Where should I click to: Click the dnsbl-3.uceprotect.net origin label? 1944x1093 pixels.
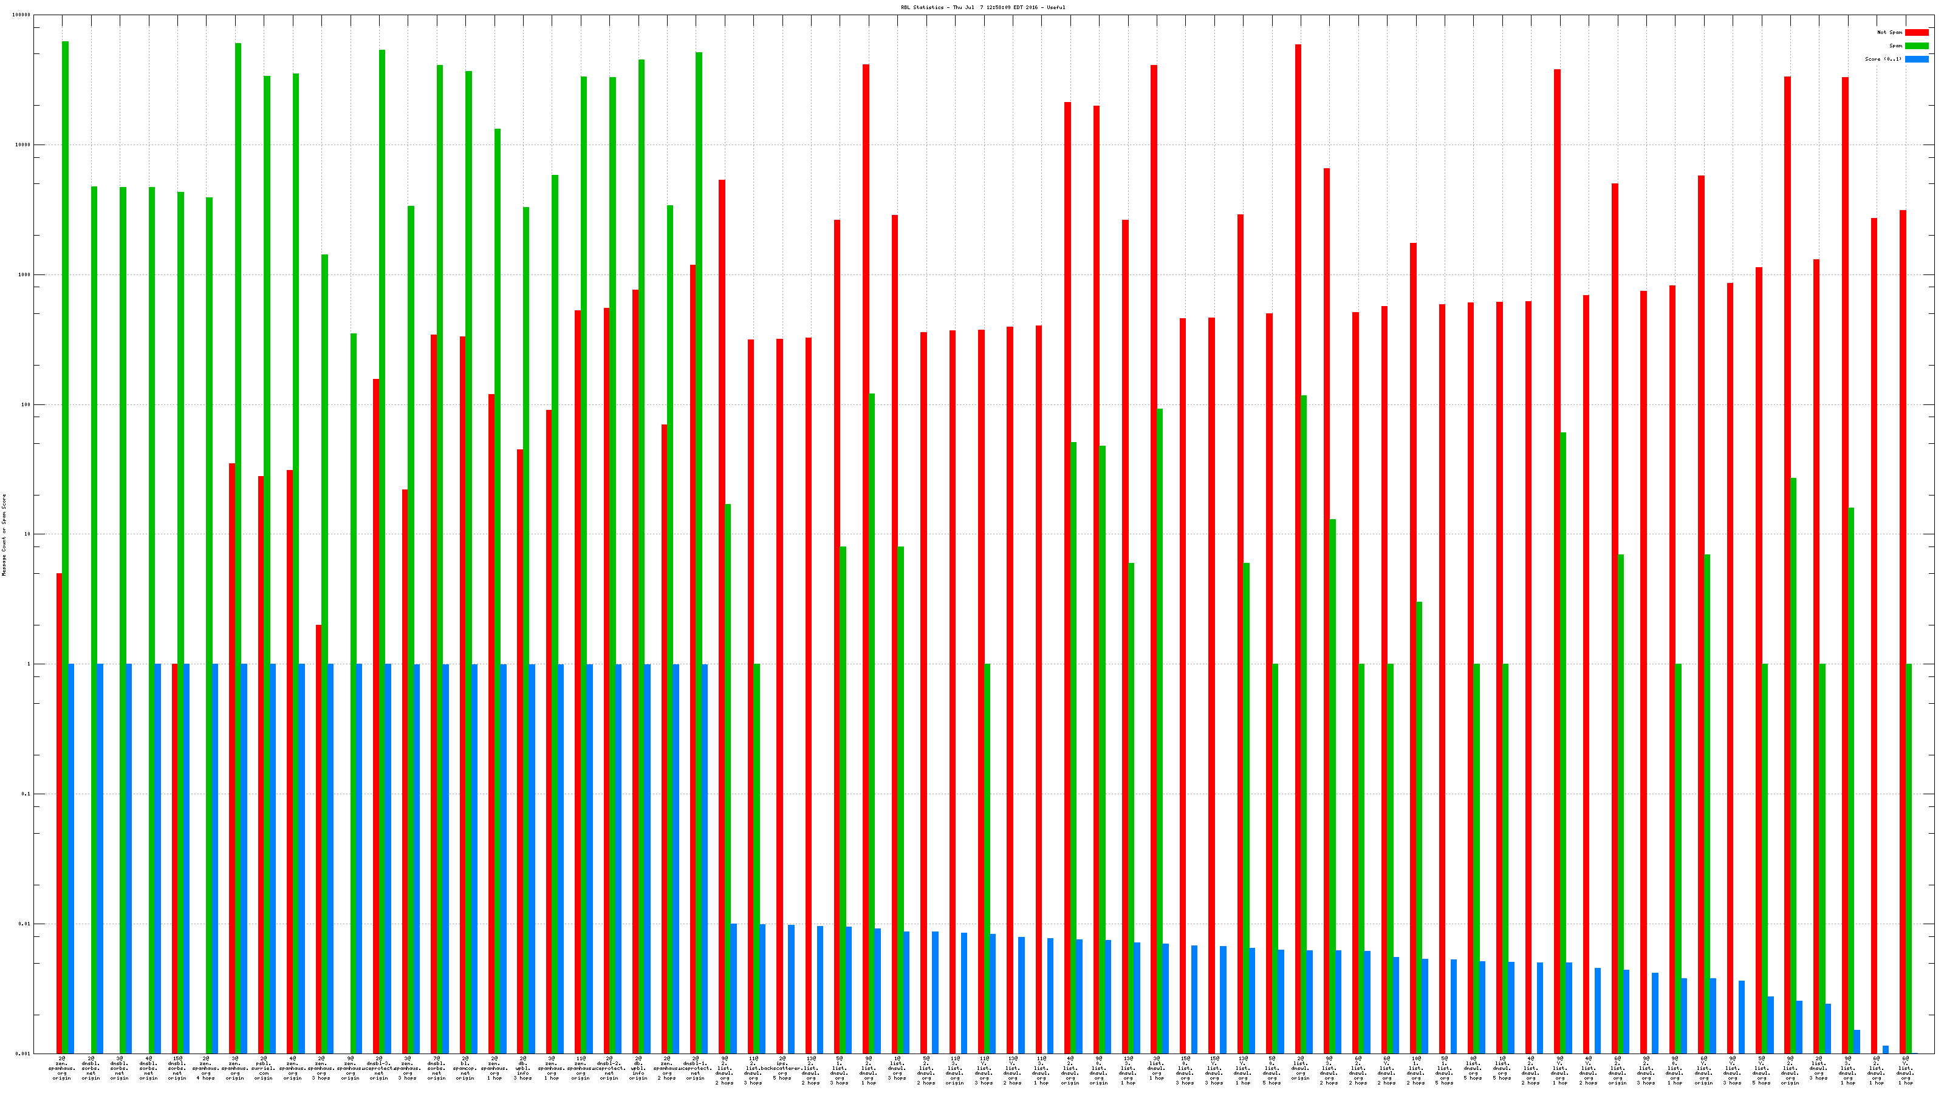coord(379,1068)
